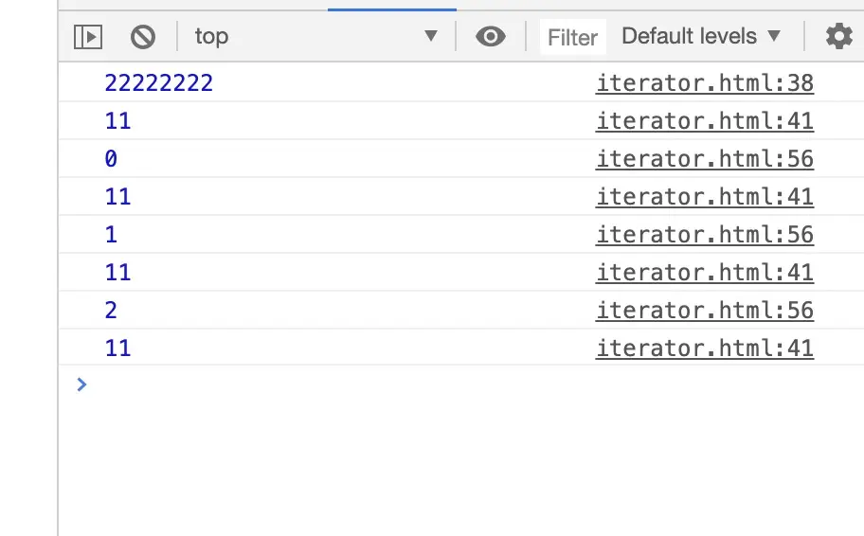Open console settings gear
864x536 pixels.
pyautogui.click(x=838, y=36)
